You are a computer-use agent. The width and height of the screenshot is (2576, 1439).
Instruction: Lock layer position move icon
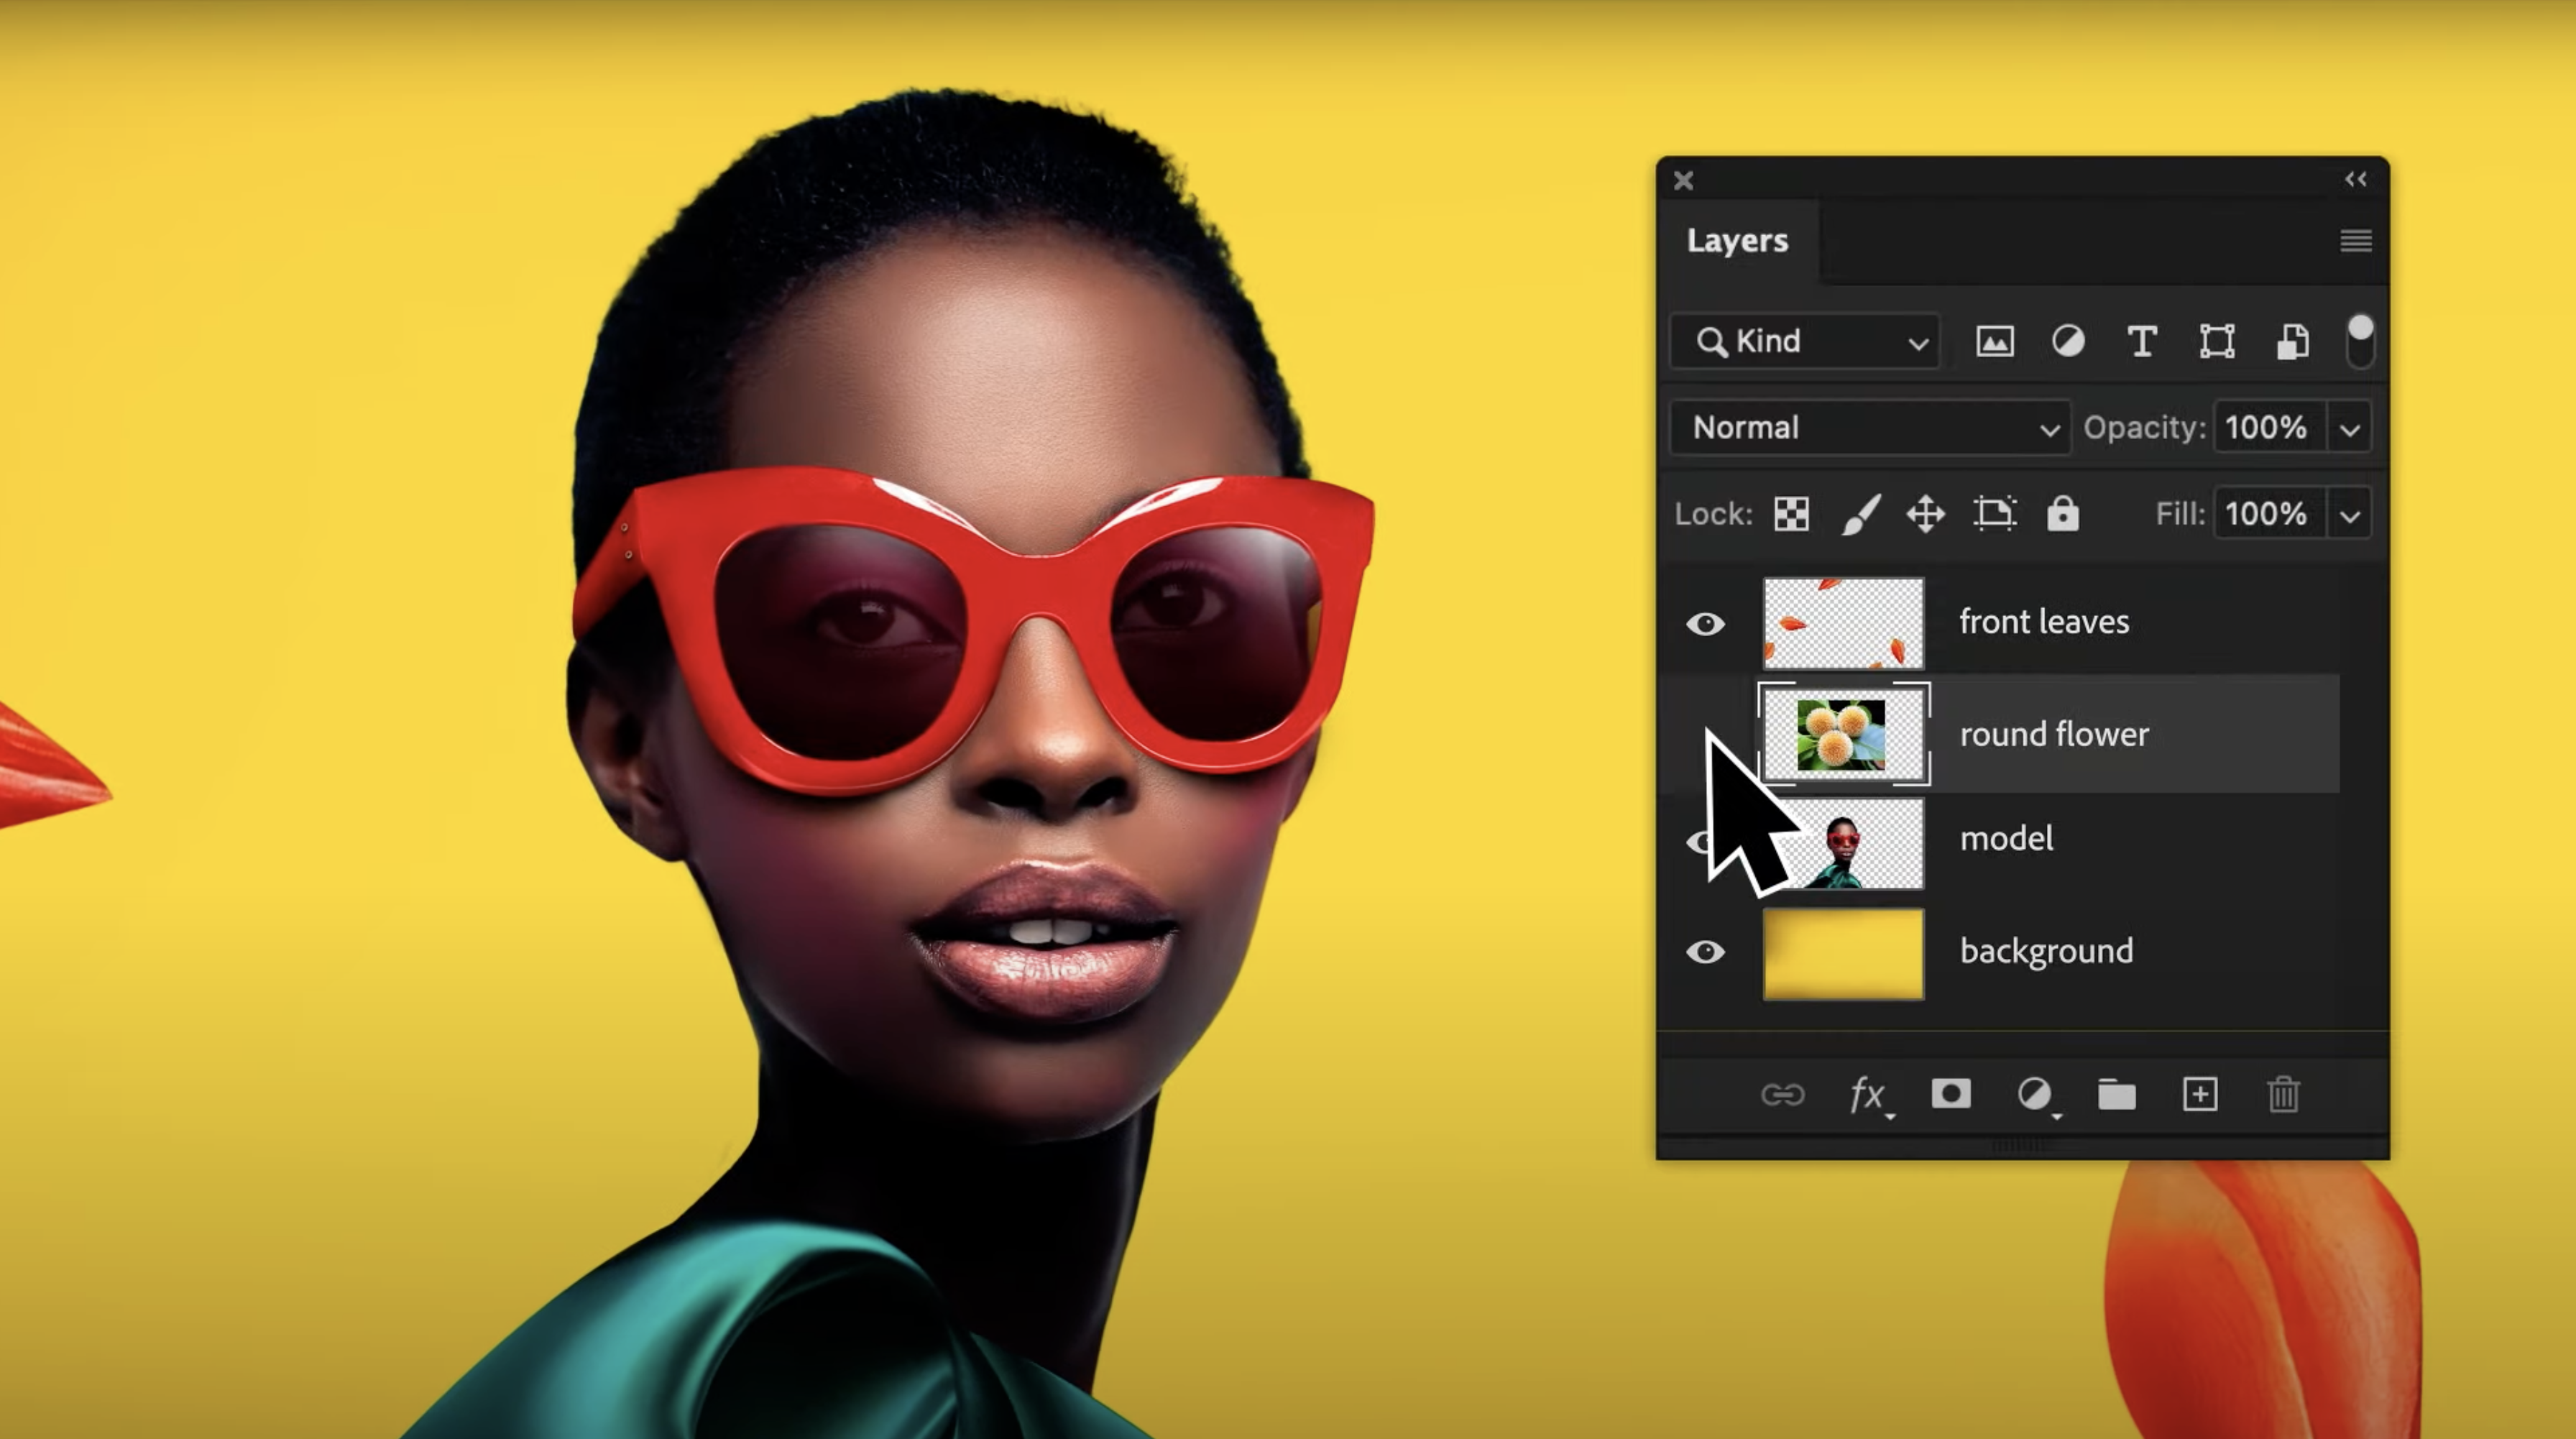[1925, 514]
